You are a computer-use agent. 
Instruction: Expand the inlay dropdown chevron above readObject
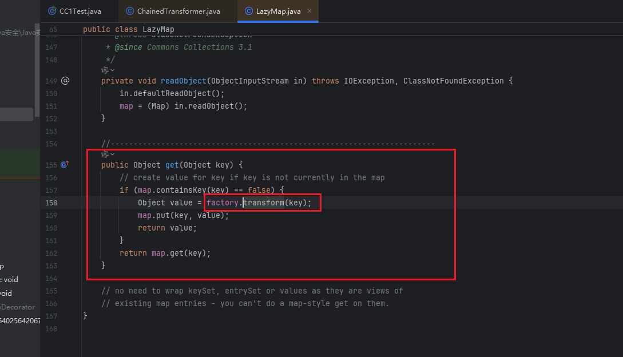click(x=112, y=70)
